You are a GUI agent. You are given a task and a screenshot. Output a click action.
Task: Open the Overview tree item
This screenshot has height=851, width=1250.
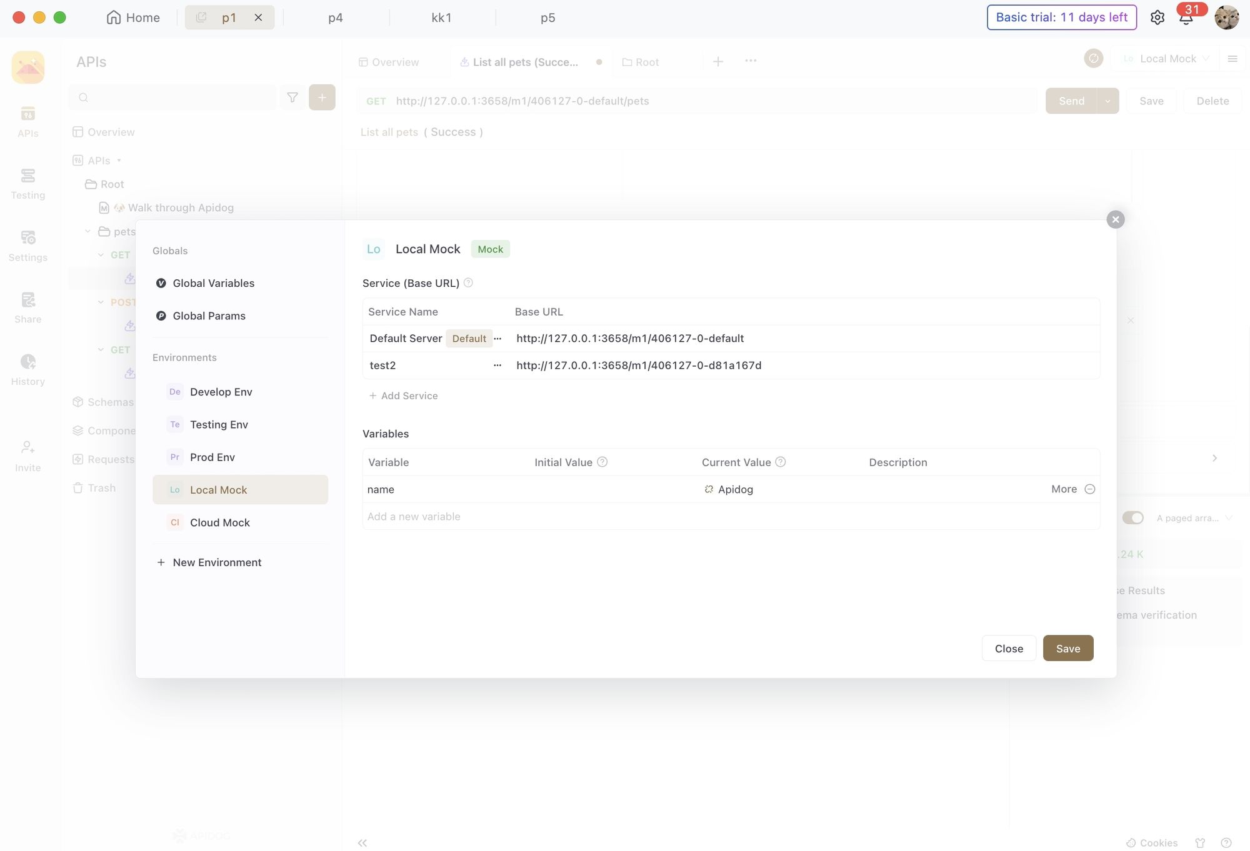pos(104,132)
